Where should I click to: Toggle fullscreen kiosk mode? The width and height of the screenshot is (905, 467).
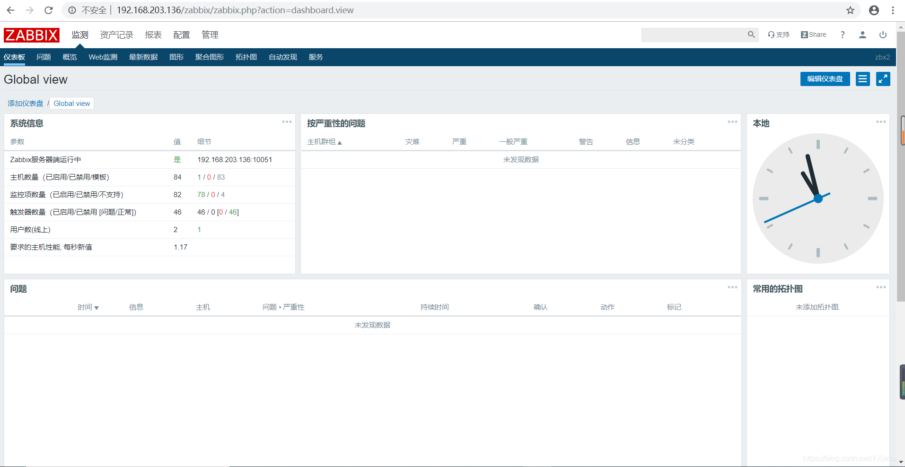click(x=883, y=79)
